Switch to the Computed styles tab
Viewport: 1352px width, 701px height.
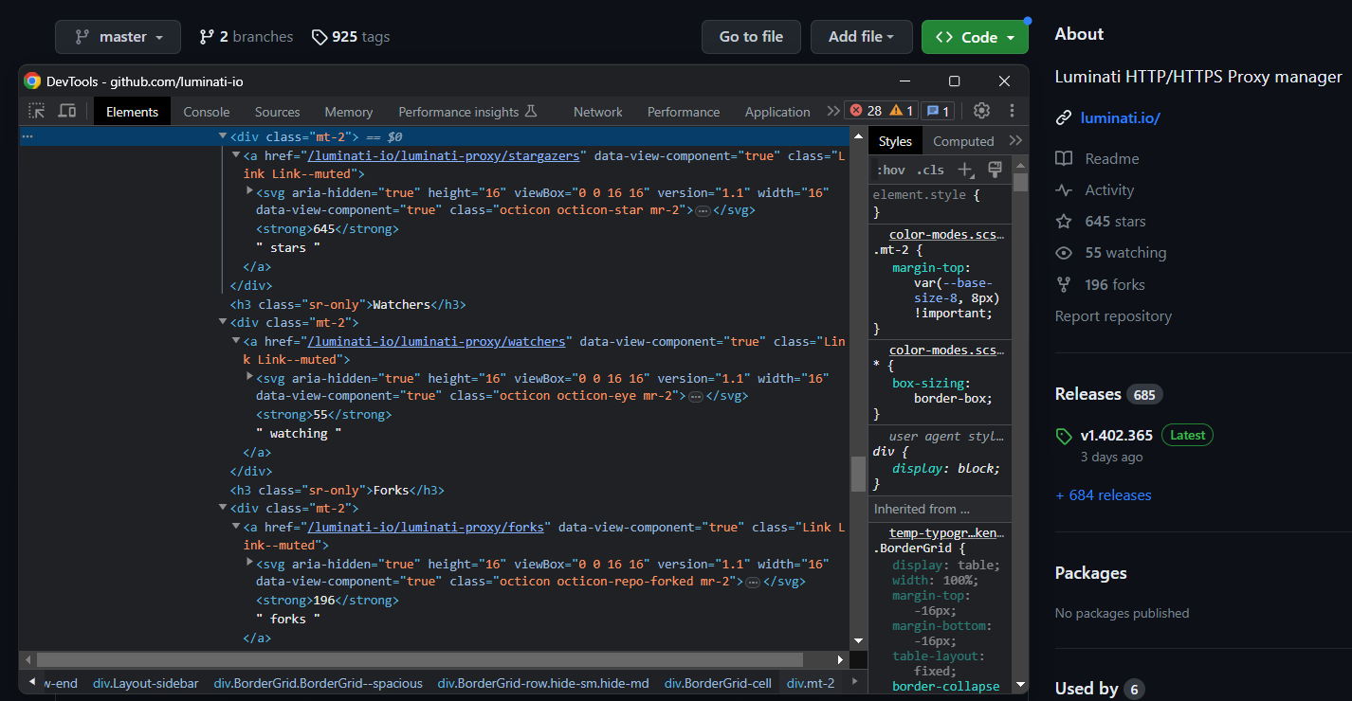[x=963, y=141]
